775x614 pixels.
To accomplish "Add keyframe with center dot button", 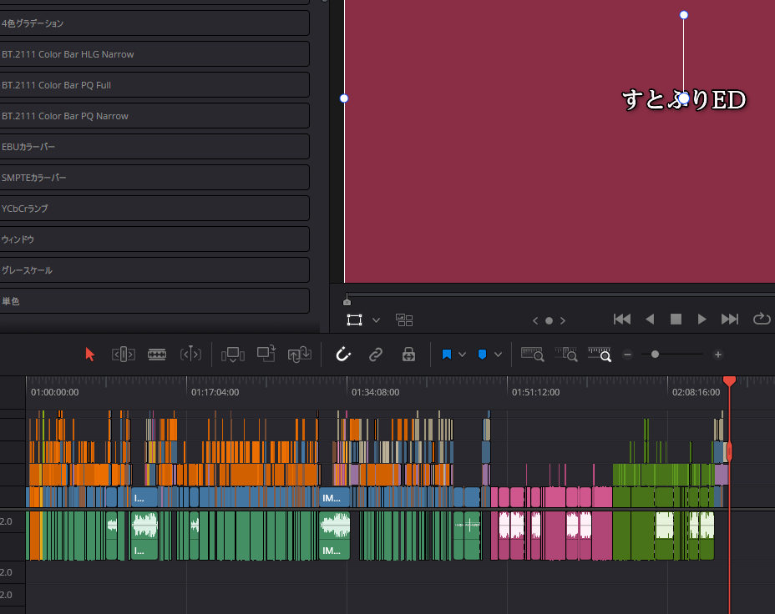I will [x=549, y=320].
